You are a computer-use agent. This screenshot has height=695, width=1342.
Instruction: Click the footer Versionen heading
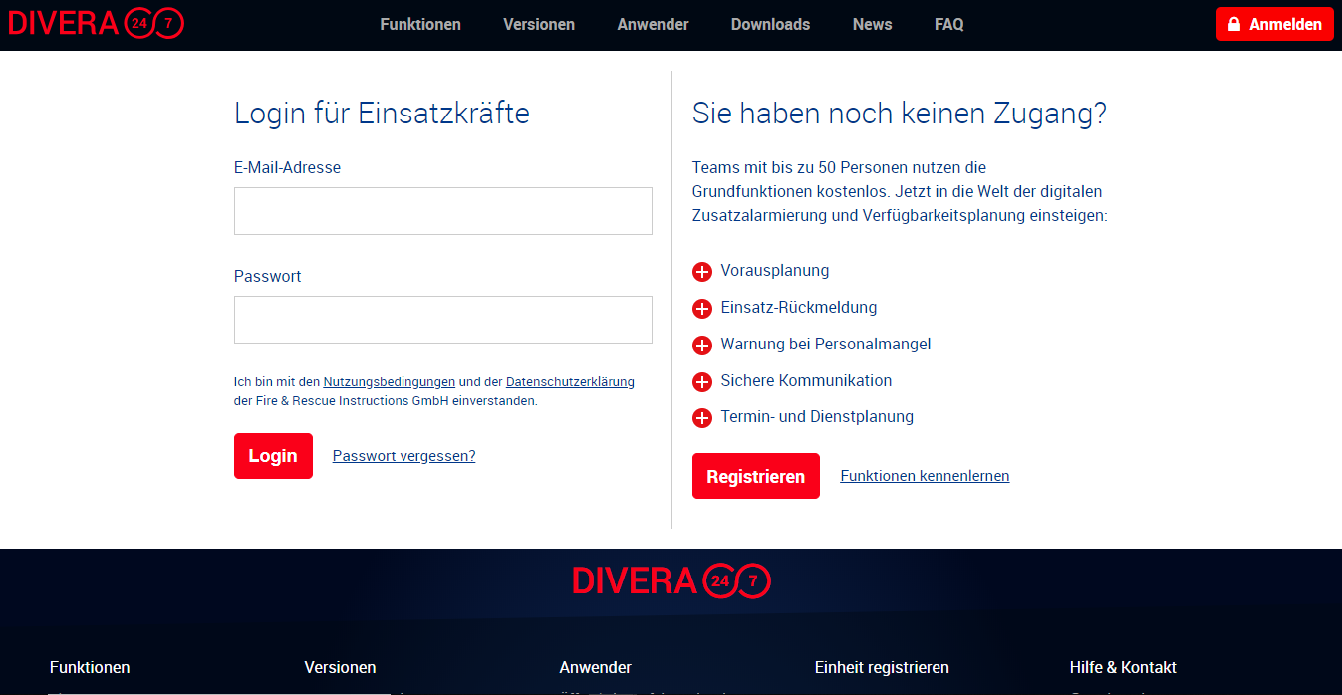(x=340, y=667)
